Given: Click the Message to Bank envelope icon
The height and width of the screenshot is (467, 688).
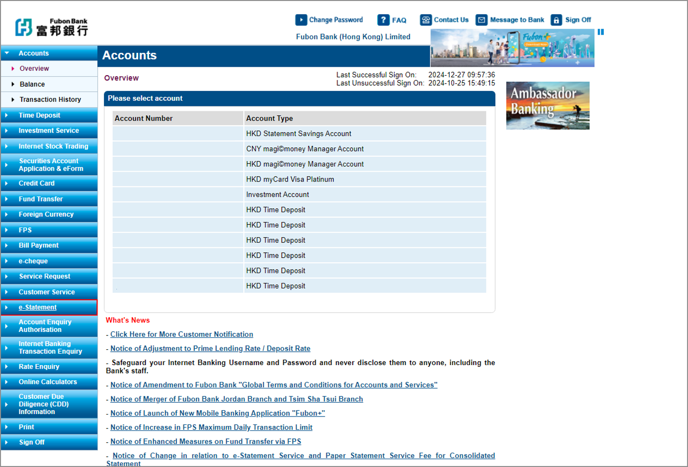Looking at the screenshot, I should coord(481,20).
